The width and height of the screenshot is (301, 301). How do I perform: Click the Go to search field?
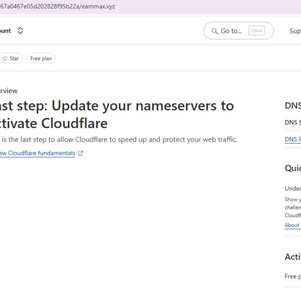tap(238, 31)
